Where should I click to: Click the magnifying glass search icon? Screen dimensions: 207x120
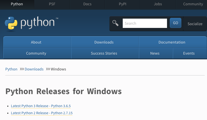(115, 23)
